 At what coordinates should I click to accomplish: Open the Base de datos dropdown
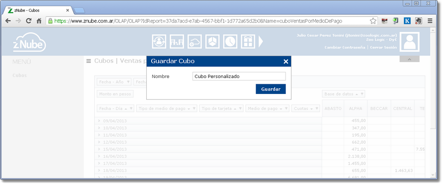[x=344, y=94]
